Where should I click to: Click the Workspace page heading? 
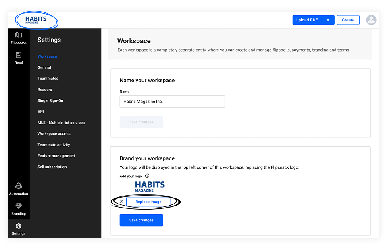(134, 41)
